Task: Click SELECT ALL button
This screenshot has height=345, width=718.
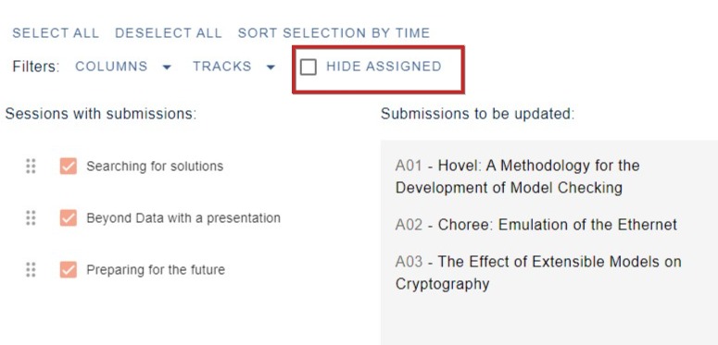Action: click(56, 33)
